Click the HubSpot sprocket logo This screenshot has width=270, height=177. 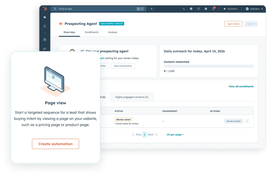(x=45, y=9)
